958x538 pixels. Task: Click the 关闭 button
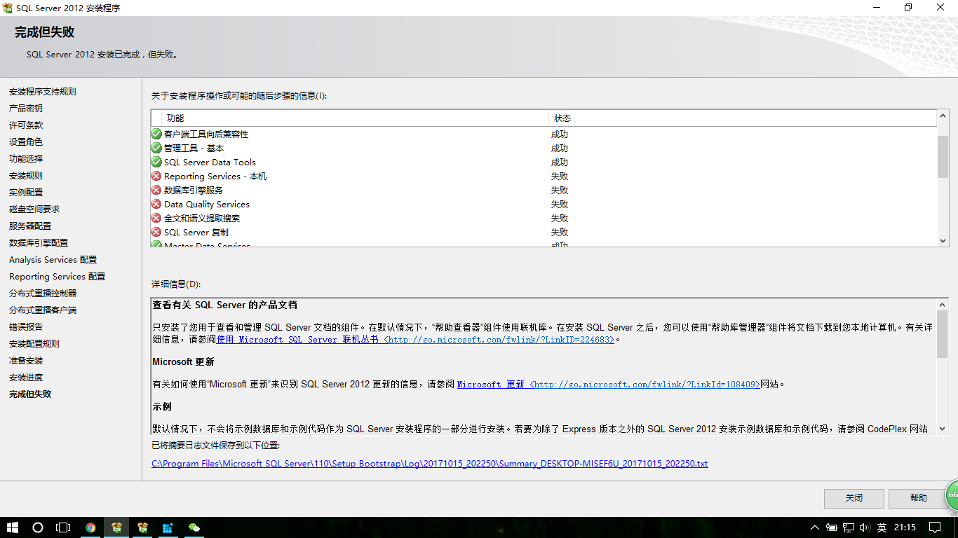[854, 498]
